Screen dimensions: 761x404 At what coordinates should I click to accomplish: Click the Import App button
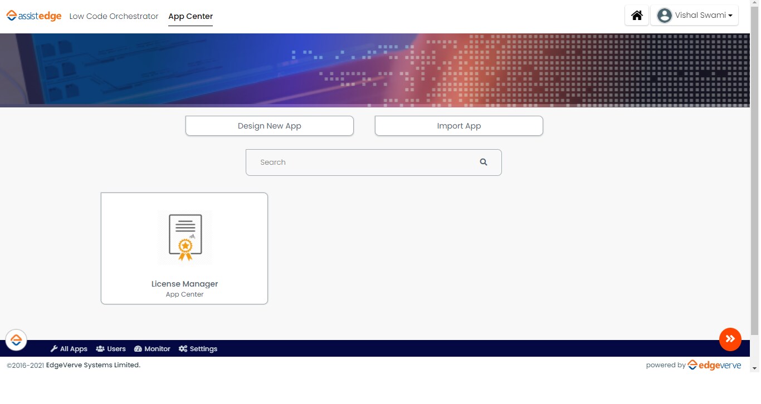tap(458, 126)
